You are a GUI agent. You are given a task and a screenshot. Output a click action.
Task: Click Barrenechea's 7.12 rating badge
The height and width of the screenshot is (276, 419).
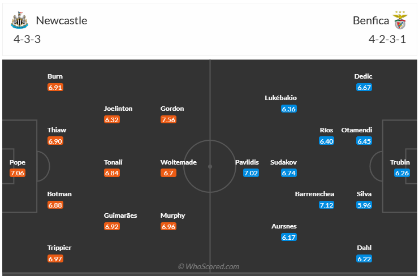click(326, 205)
